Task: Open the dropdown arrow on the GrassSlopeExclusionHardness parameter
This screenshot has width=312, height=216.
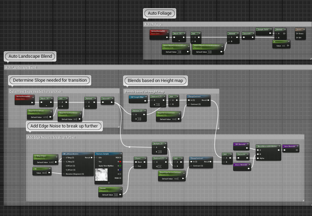Action: (x=222, y=46)
